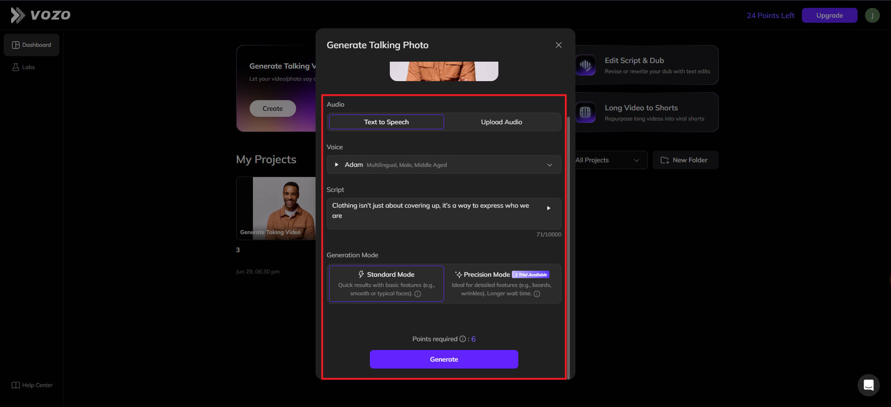This screenshot has width=891, height=407.
Task: Expand the All Projects dropdown
Action: click(x=611, y=160)
